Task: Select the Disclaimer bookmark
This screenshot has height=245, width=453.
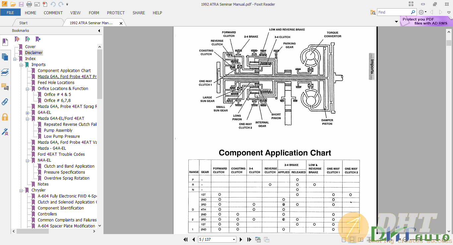Action: 34,53
